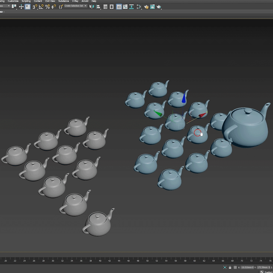Screen dimensions: 273x273
Task: Click the Edit Named Selection Sets icon
Action: (x=61, y=7)
